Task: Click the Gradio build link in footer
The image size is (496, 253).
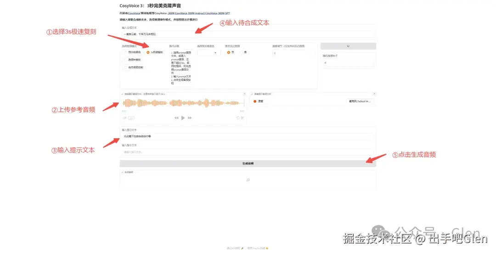Action: click(x=258, y=248)
